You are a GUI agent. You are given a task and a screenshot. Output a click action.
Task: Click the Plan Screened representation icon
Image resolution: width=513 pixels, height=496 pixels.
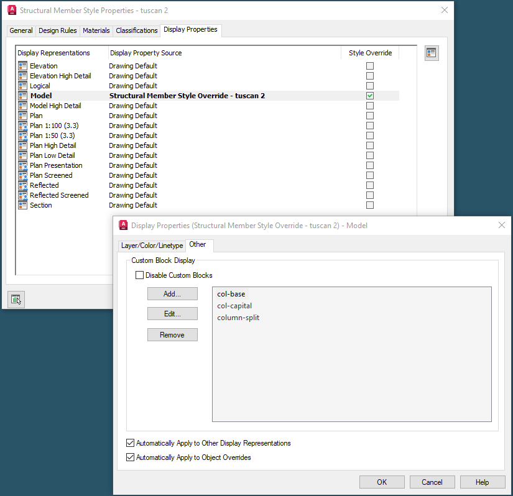(x=23, y=175)
